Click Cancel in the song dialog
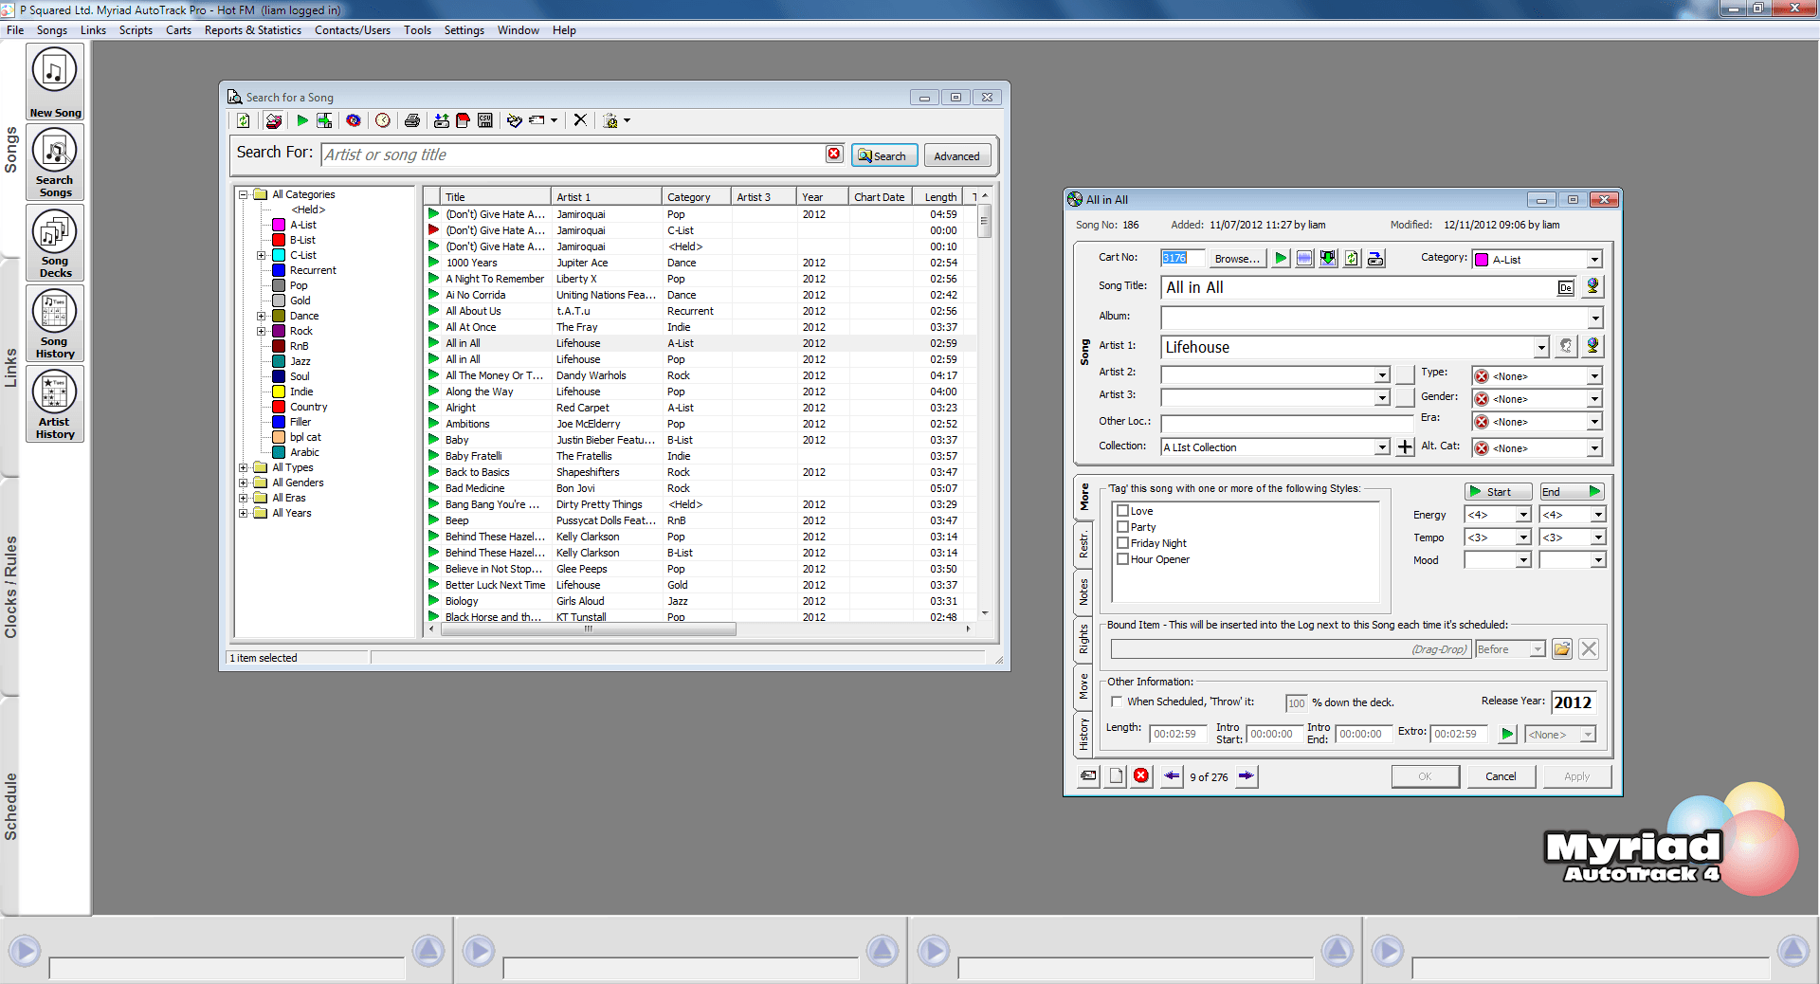Image resolution: width=1820 pixels, height=984 pixels. coord(1501,775)
